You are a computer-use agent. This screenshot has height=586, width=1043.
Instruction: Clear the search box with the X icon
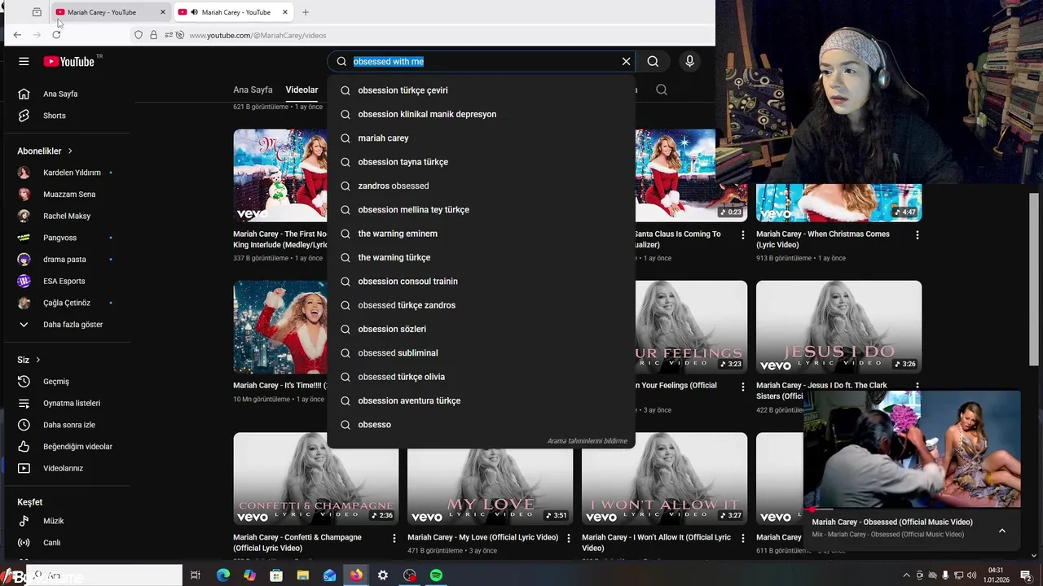[x=626, y=61]
